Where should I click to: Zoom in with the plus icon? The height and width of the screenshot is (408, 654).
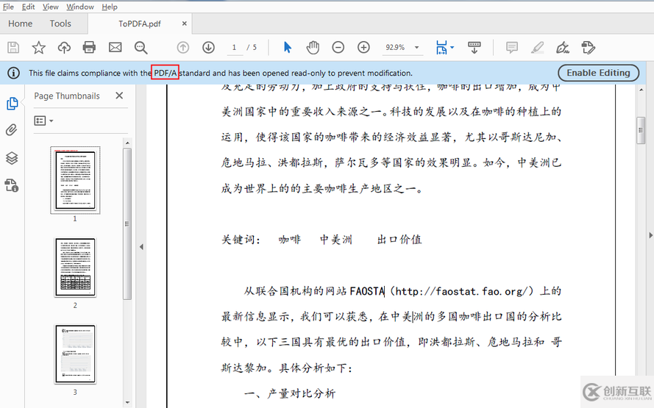coord(363,48)
